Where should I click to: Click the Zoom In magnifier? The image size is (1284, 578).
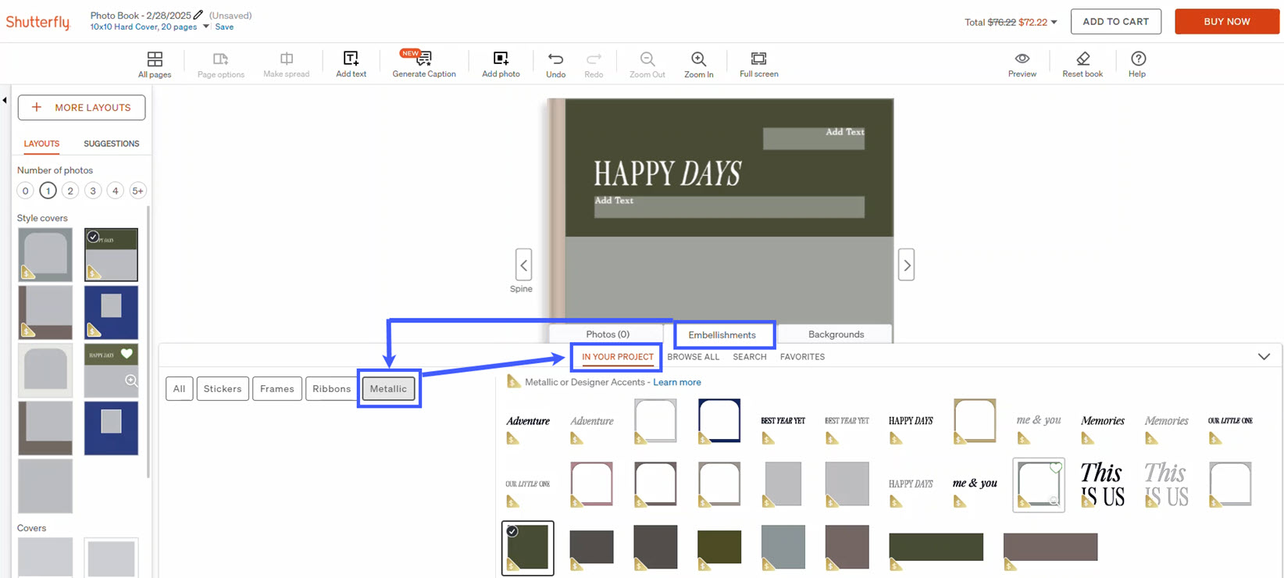point(698,59)
